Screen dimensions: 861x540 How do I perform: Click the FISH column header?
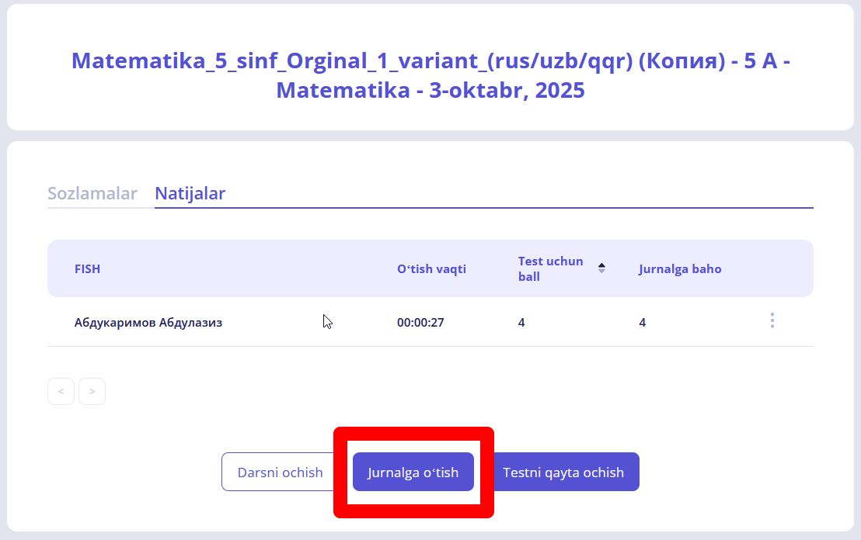point(87,269)
